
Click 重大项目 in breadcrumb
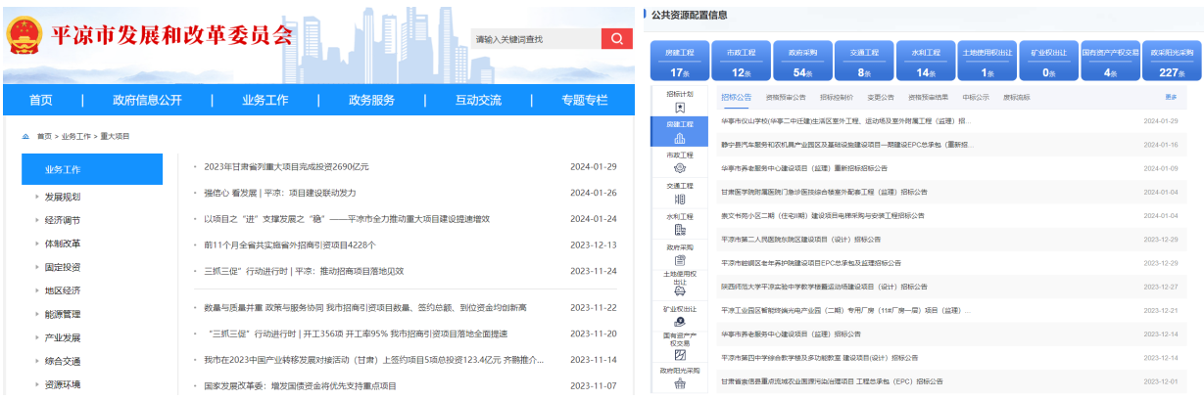coord(115,137)
